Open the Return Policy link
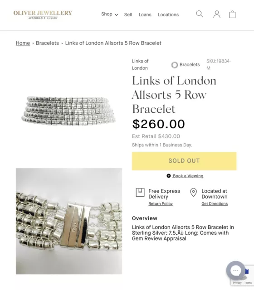The height and width of the screenshot is (290, 254). (x=161, y=203)
